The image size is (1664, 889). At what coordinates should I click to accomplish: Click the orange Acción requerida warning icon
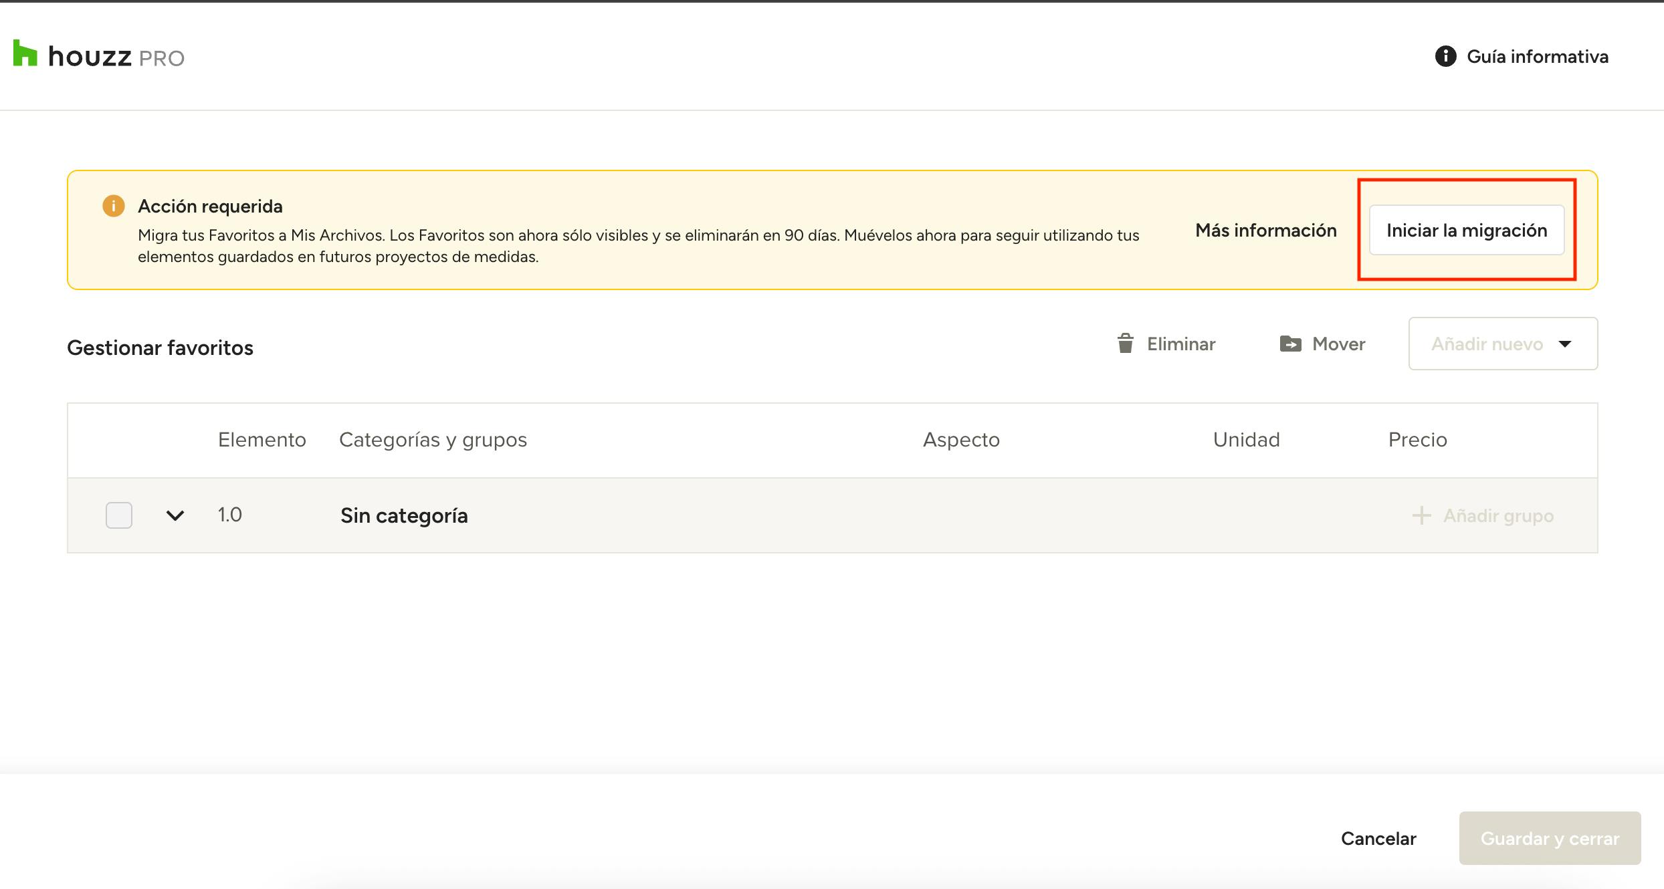click(x=113, y=206)
